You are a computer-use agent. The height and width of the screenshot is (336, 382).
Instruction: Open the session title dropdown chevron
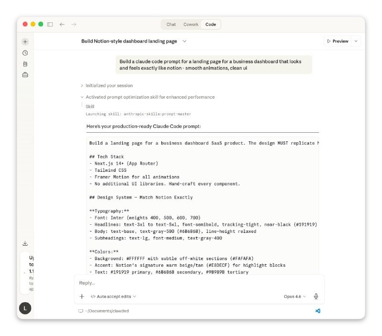185,41
